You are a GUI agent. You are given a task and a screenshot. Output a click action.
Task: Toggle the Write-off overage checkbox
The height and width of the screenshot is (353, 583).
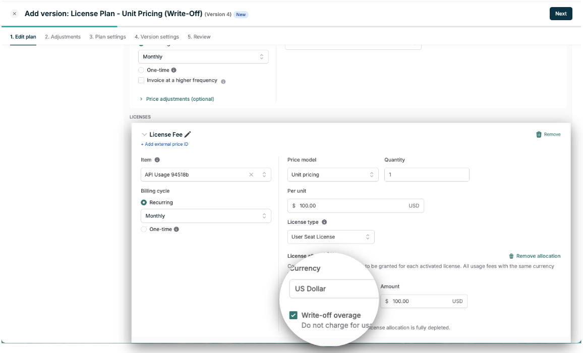click(294, 315)
